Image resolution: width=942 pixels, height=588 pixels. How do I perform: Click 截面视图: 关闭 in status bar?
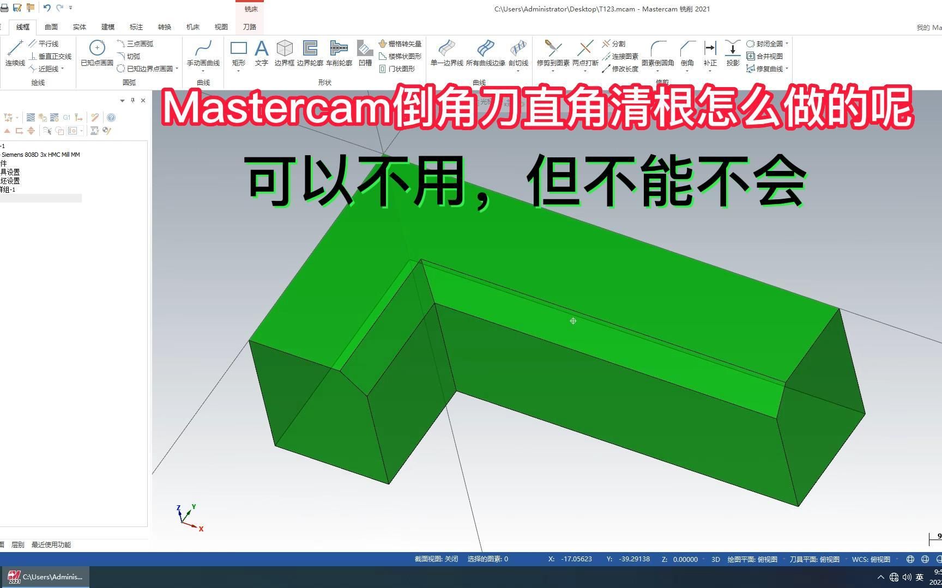click(x=436, y=559)
